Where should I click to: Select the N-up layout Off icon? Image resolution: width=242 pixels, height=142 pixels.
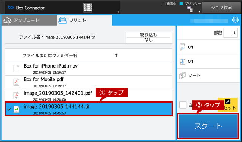[182, 47]
